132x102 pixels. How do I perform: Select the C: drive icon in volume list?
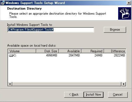[x=11, y=56]
